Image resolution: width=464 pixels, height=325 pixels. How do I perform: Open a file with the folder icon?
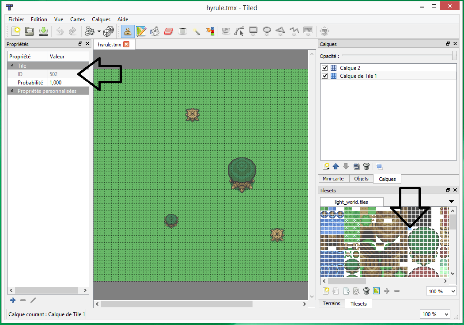pyautogui.click(x=29, y=31)
